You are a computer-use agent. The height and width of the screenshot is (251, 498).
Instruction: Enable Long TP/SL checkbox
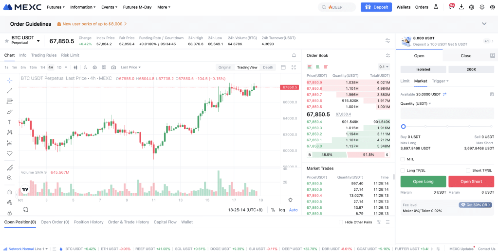click(403, 170)
